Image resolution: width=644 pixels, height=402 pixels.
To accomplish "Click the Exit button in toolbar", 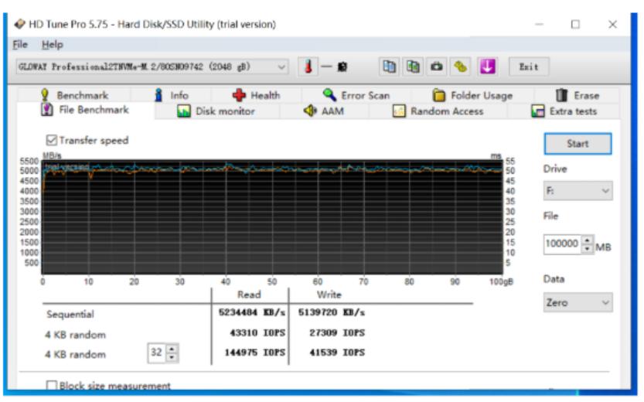I will [x=529, y=67].
